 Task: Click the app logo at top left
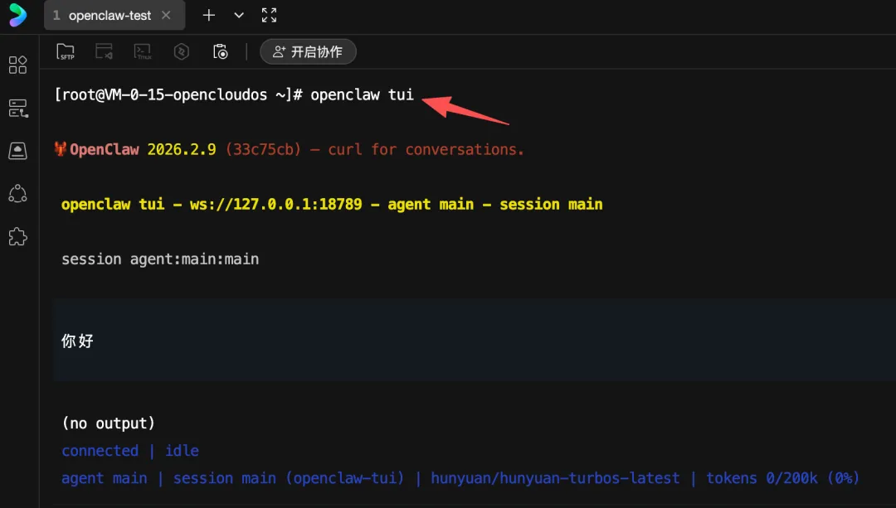pyautogui.click(x=18, y=16)
